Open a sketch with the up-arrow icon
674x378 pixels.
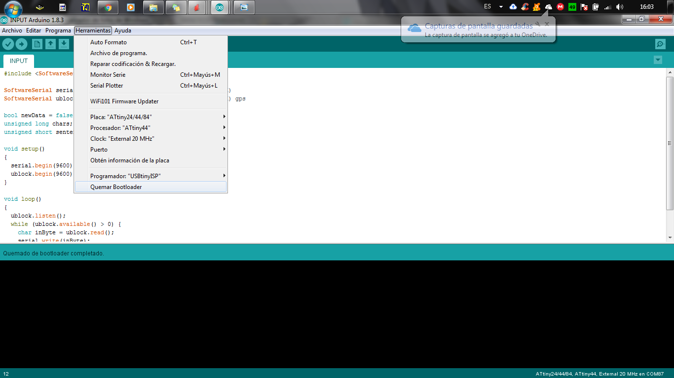click(x=50, y=44)
